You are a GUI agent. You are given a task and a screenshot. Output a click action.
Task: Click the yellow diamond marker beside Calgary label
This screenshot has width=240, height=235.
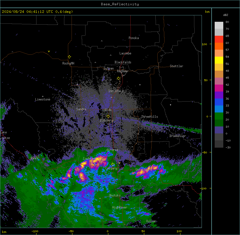coord(113,164)
